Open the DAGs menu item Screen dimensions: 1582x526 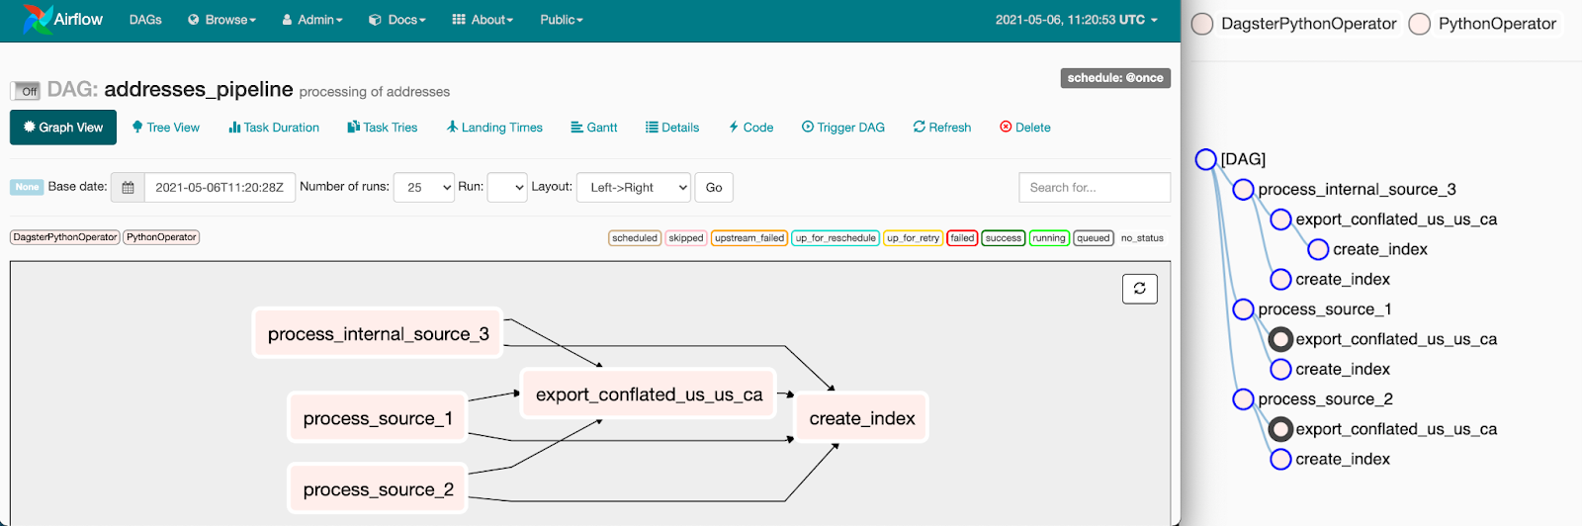click(x=145, y=20)
